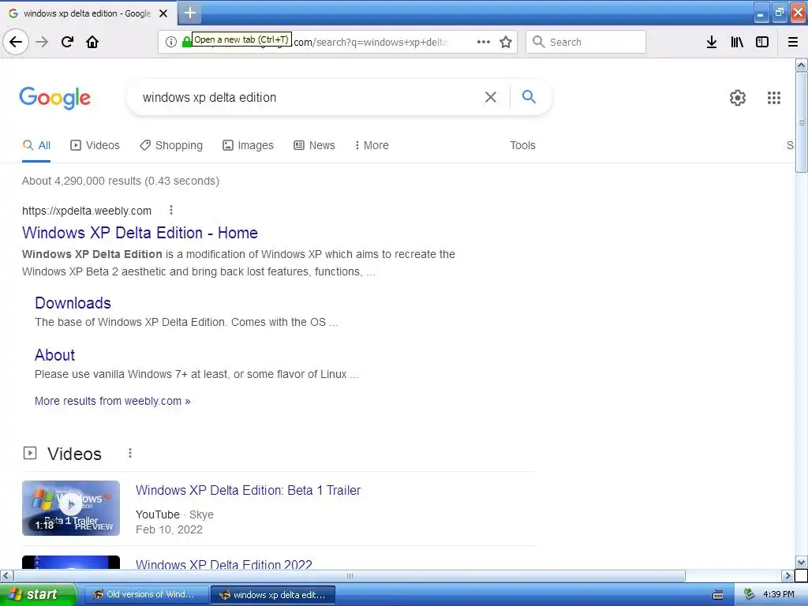The width and height of the screenshot is (808, 606).
Task: Open the Downloads sitelink
Action: click(73, 302)
